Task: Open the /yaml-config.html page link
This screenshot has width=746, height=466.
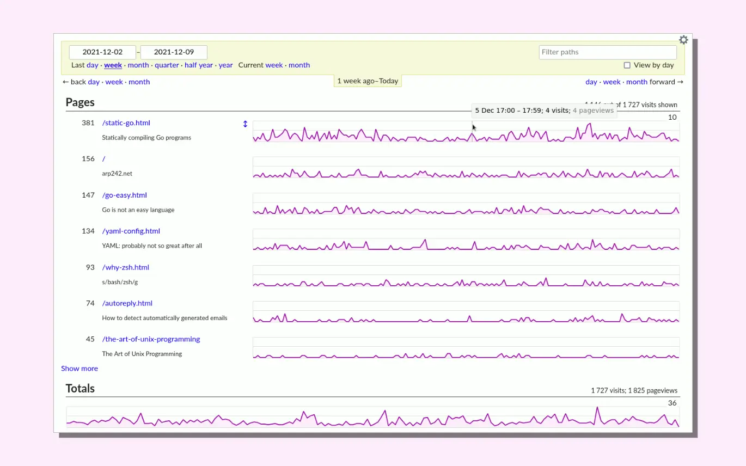Action: click(x=131, y=231)
